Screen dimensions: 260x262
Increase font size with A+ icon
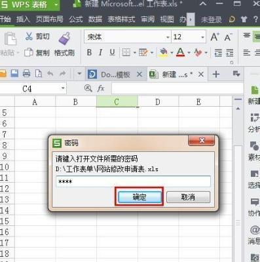click(x=215, y=37)
